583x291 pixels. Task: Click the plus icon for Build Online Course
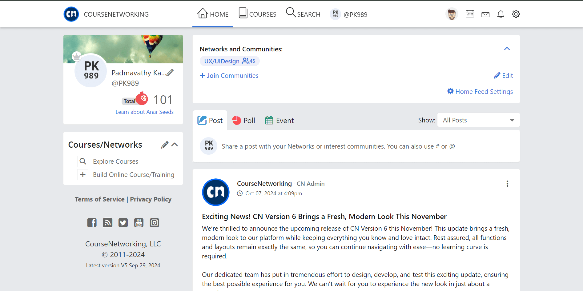[82, 174]
